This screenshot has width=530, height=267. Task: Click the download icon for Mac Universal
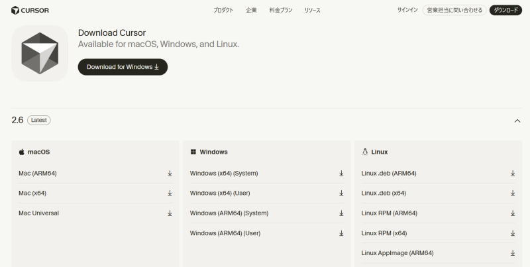click(x=170, y=213)
